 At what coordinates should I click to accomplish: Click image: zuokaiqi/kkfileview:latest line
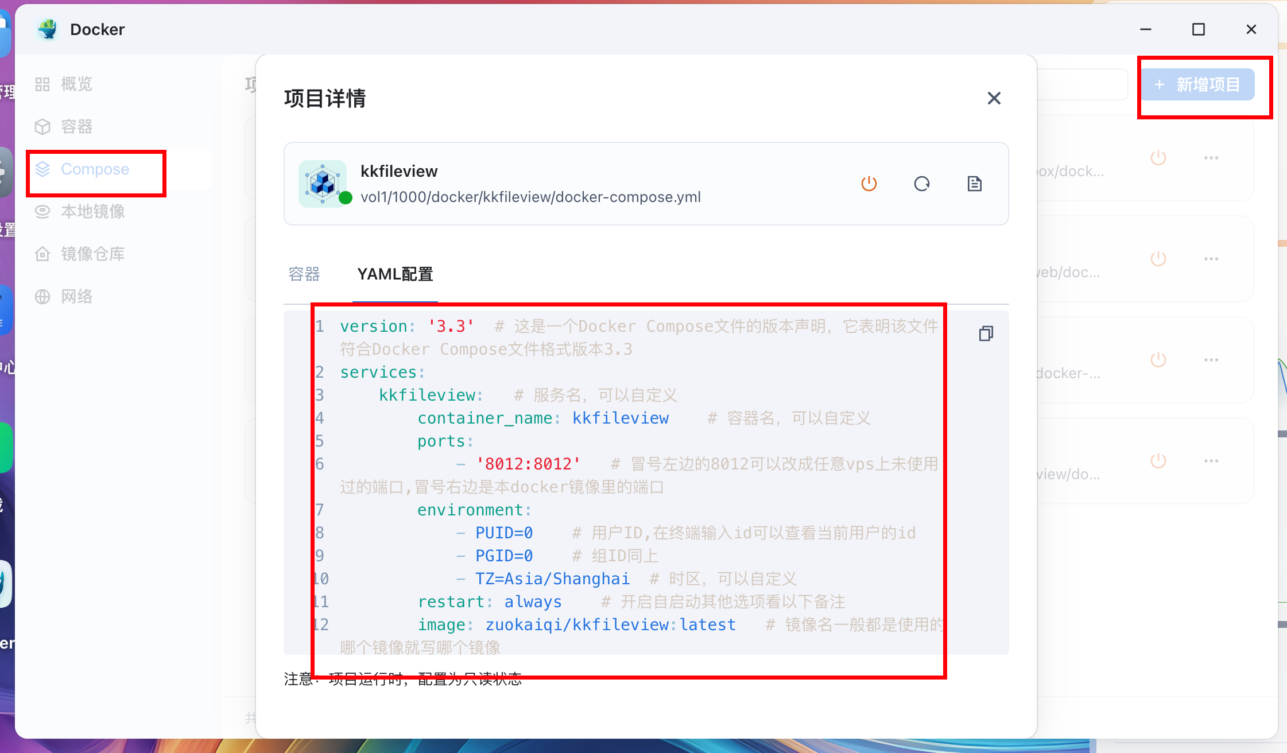click(576, 624)
